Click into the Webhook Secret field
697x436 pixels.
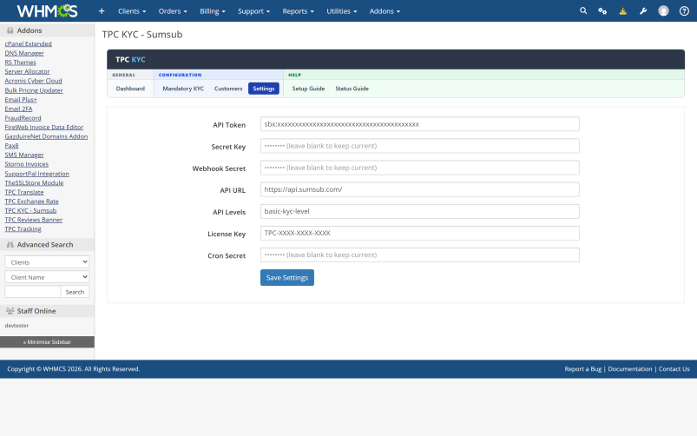pos(419,168)
